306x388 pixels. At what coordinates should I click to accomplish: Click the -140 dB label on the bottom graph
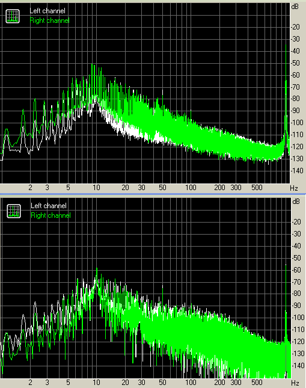tap(298, 365)
